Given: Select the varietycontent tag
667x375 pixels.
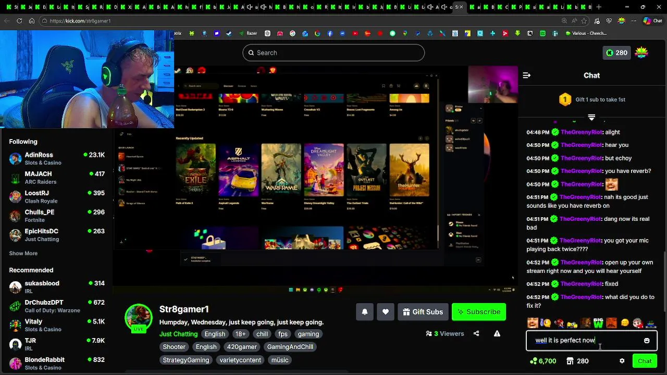Looking at the screenshot, I should coord(240,360).
